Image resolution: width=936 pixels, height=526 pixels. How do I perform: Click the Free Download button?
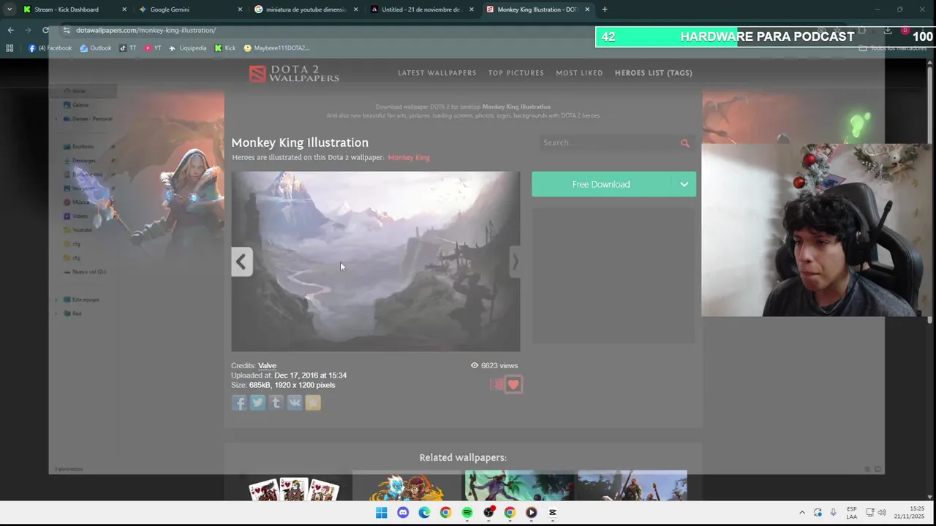[x=603, y=185]
